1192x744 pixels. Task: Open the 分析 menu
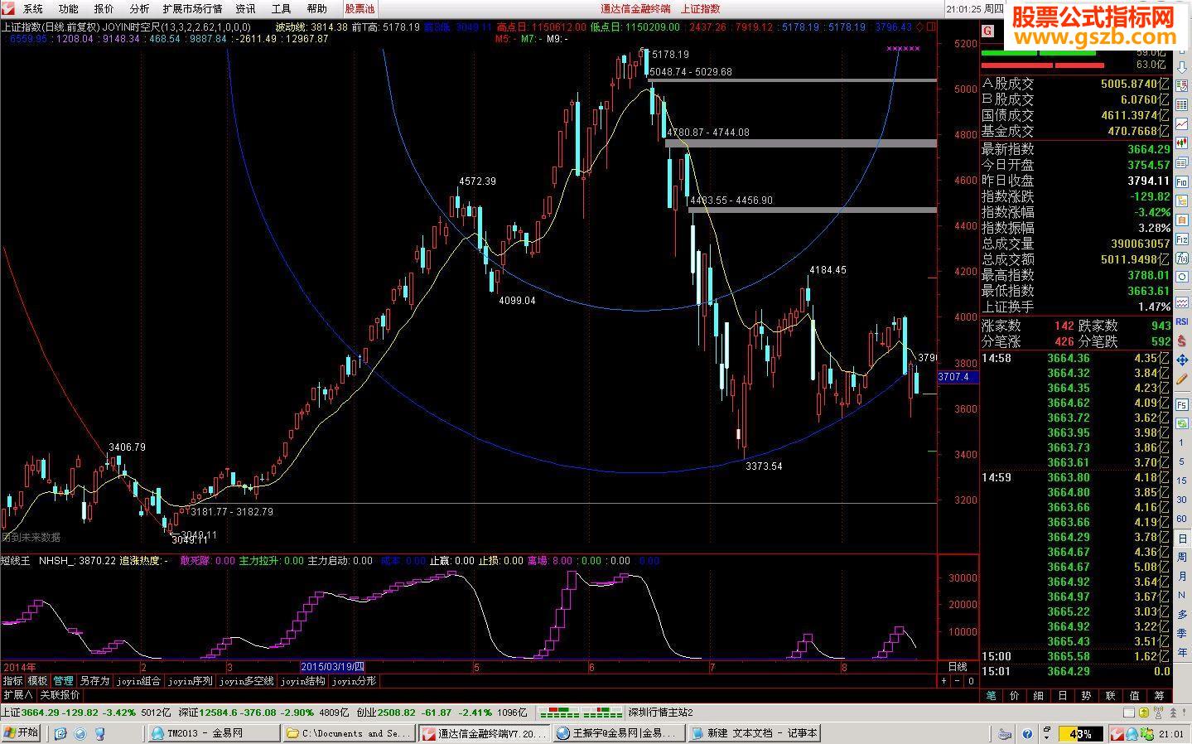point(139,9)
